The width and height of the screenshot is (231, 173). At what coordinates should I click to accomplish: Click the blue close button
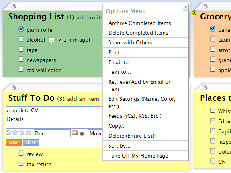(31, 142)
